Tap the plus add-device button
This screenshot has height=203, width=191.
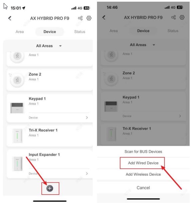50,188
